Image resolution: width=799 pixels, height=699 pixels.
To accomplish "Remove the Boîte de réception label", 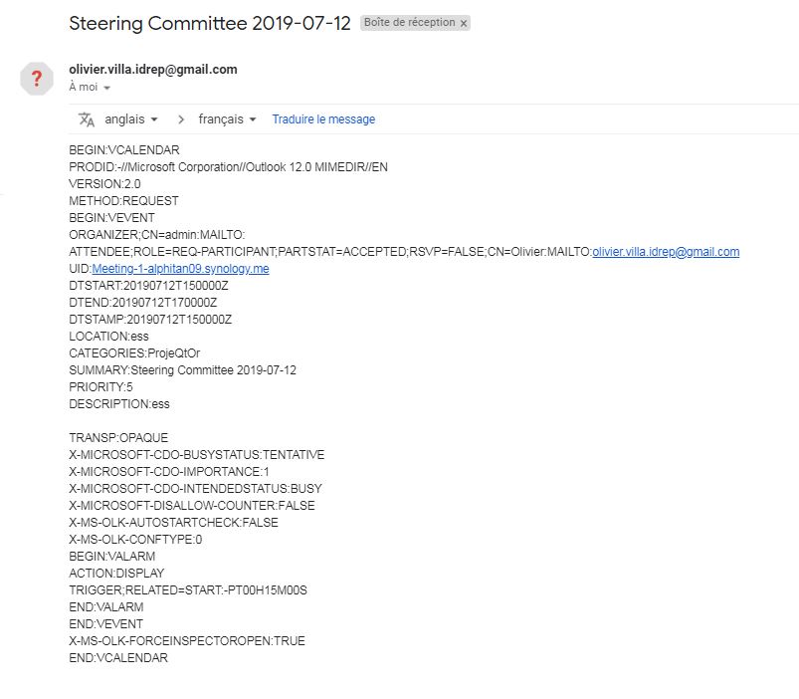I will pos(463,23).
